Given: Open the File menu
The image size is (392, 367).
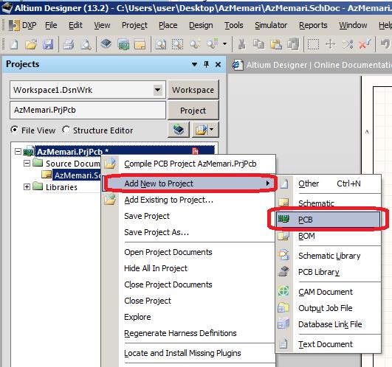Looking at the screenshot, I should 51,25.
